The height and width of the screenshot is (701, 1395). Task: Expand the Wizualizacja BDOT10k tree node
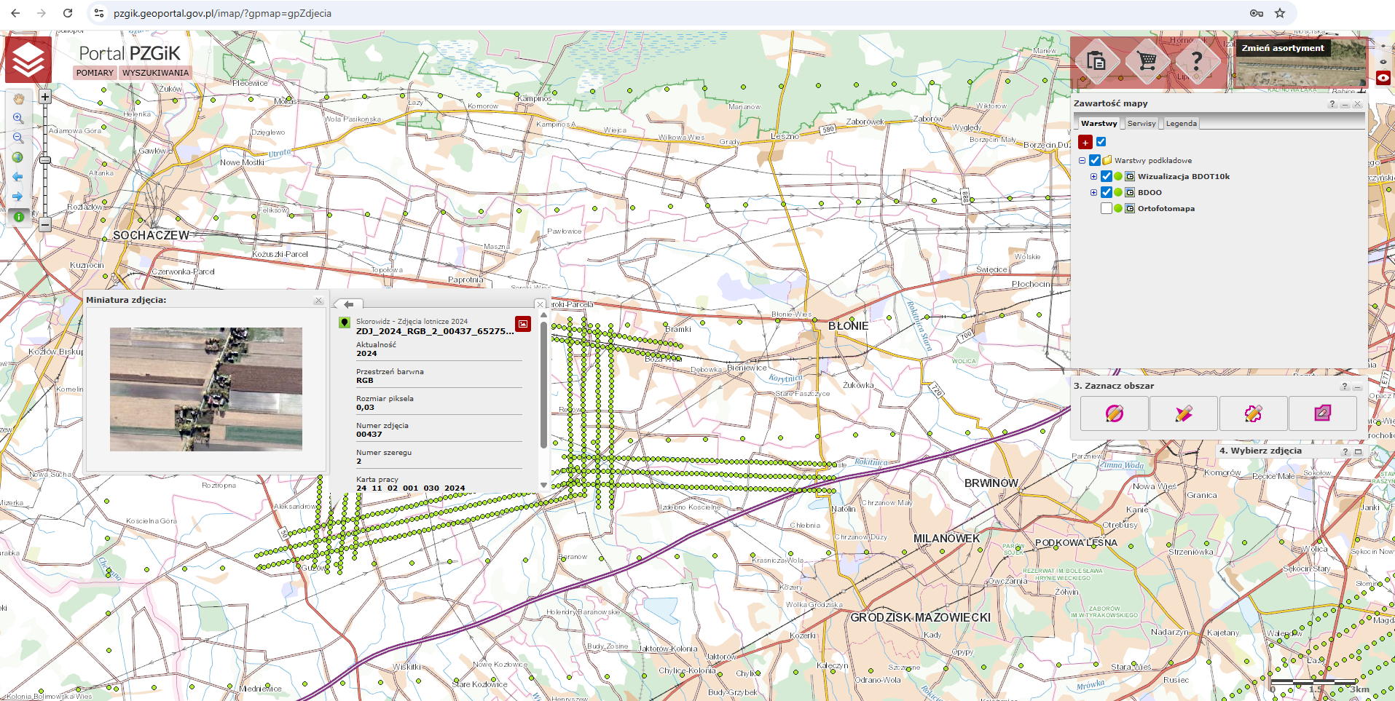pos(1093,176)
